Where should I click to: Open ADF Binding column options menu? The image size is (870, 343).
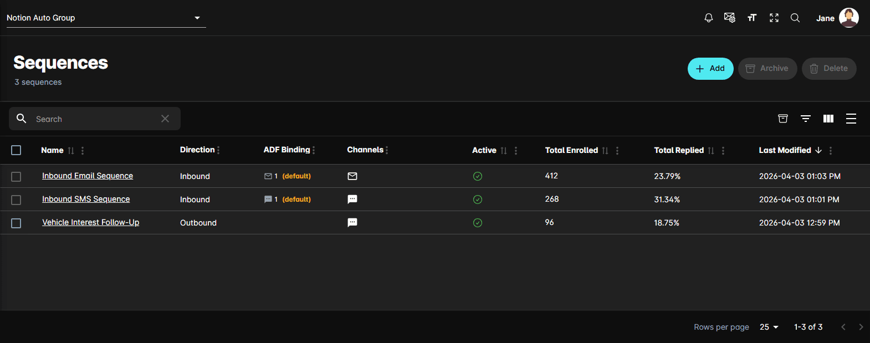pyautogui.click(x=314, y=150)
